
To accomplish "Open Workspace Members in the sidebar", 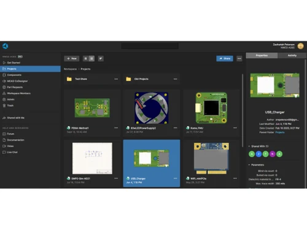I will (18, 93).
